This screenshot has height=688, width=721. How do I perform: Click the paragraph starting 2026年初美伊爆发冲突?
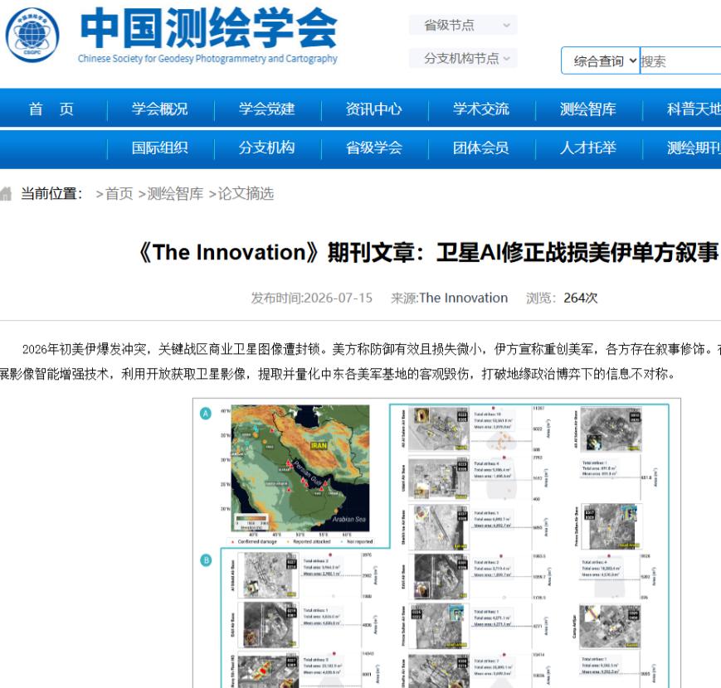(360, 361)
